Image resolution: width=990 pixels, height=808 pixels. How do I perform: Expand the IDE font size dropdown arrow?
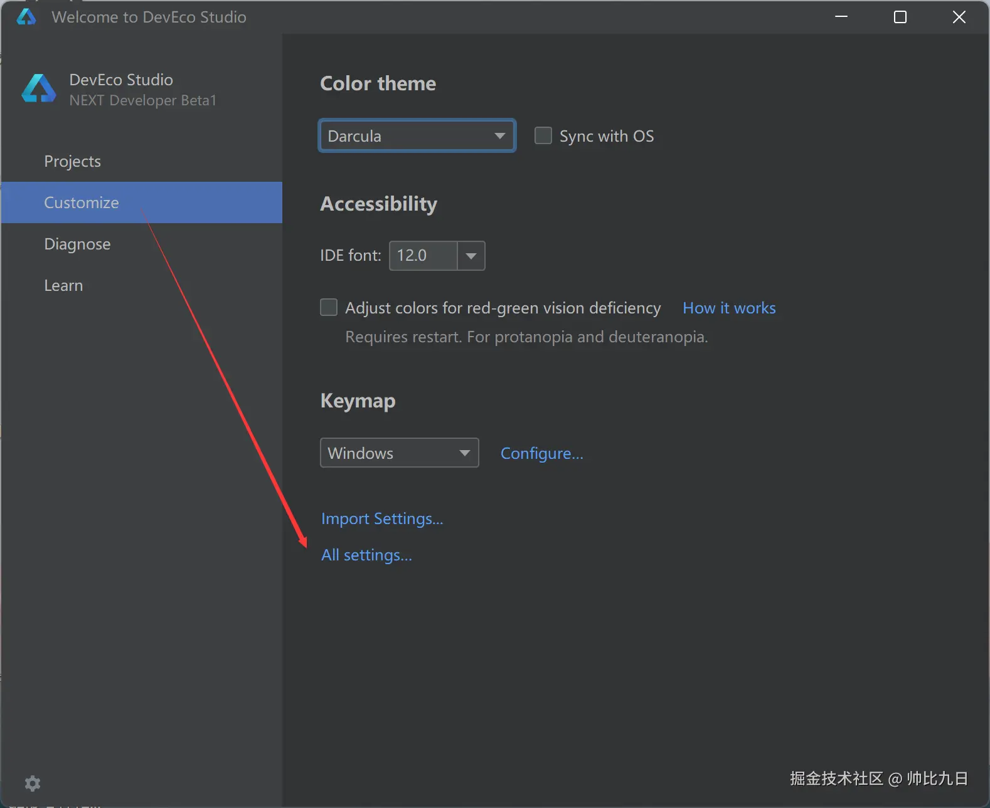tap(471, 256)
